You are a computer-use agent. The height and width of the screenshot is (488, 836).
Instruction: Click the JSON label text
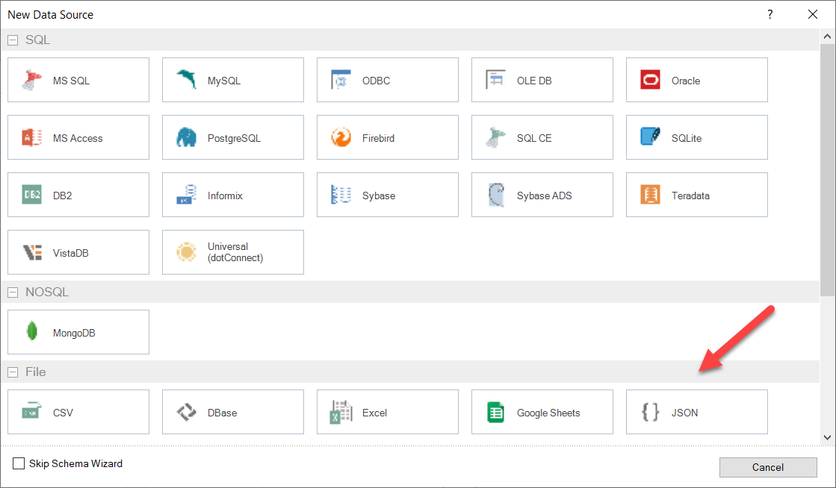[684, 413]
